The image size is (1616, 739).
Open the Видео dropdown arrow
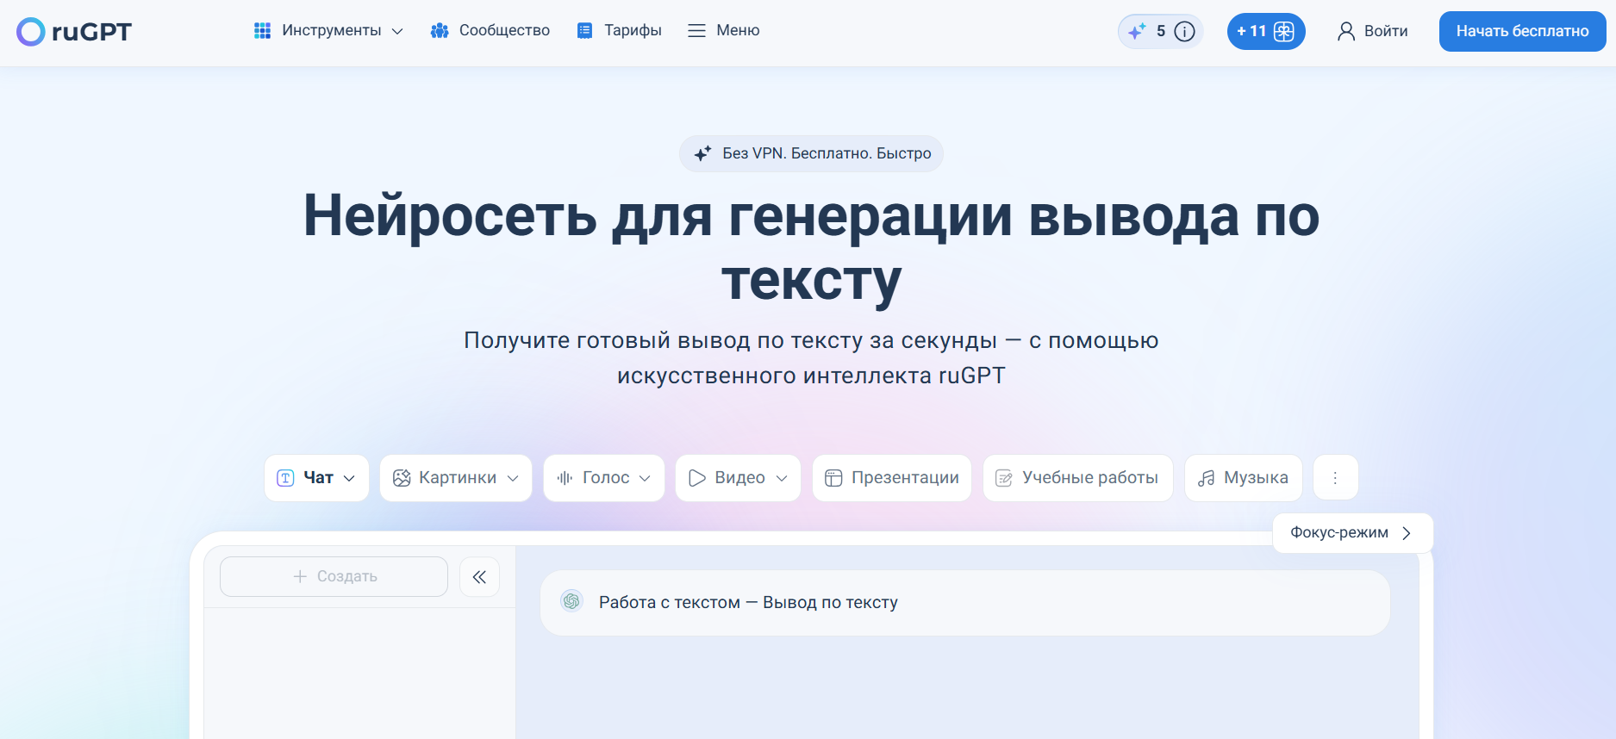[782, 478]
